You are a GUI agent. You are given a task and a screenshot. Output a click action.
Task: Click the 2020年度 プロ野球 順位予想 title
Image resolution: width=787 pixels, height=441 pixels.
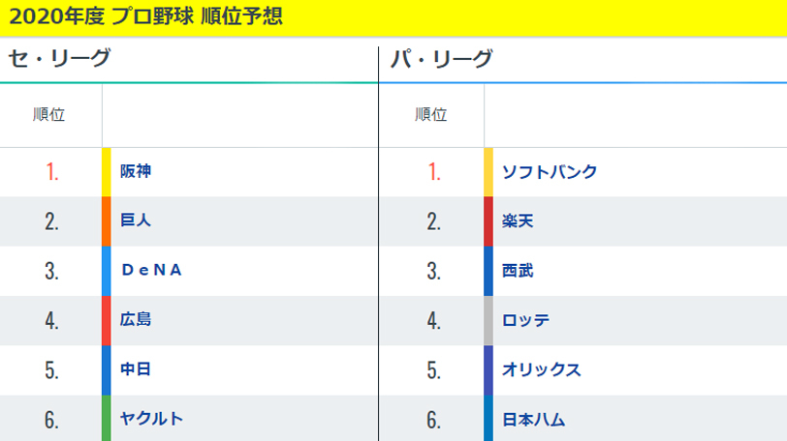pos(145,17)
